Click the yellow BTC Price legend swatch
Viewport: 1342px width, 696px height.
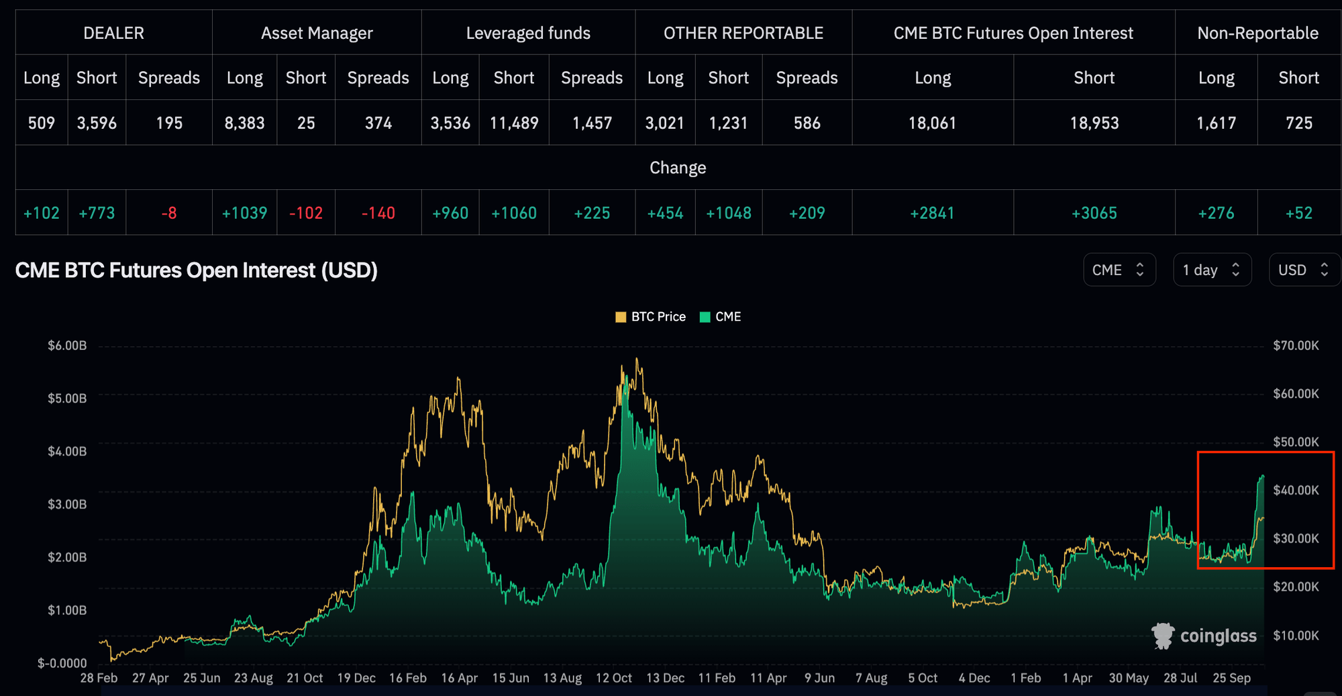click(621, 317)
